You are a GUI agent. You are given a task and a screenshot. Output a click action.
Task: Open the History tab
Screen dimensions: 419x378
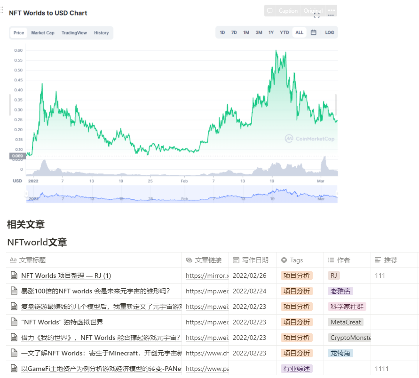(101, 32)
